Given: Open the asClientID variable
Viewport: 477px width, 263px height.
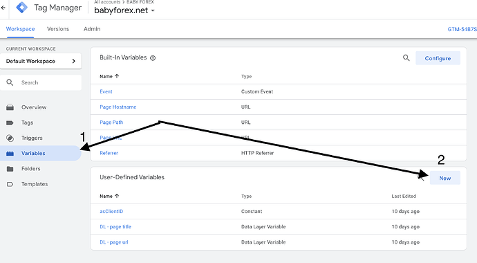Looking at the screenshot, I should [111, 211].
